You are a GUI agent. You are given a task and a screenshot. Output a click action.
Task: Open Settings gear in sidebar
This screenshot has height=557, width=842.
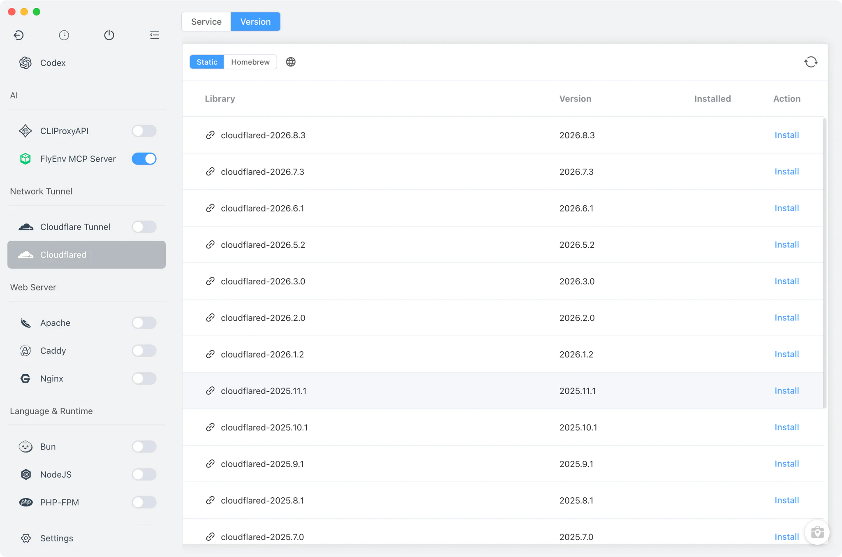click(26, 538)
